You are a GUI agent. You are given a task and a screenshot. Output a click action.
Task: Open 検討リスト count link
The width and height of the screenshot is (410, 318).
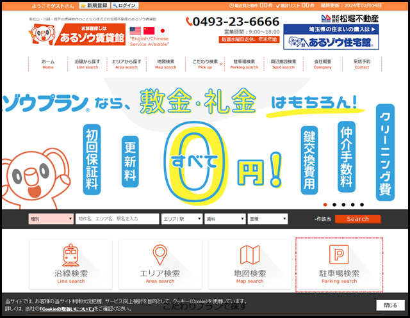pos(295,6)
